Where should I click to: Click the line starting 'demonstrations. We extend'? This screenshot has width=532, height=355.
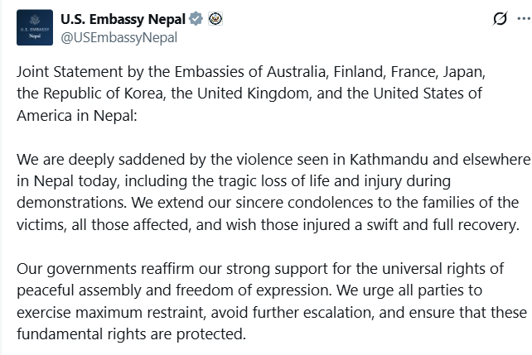point(268,203)
